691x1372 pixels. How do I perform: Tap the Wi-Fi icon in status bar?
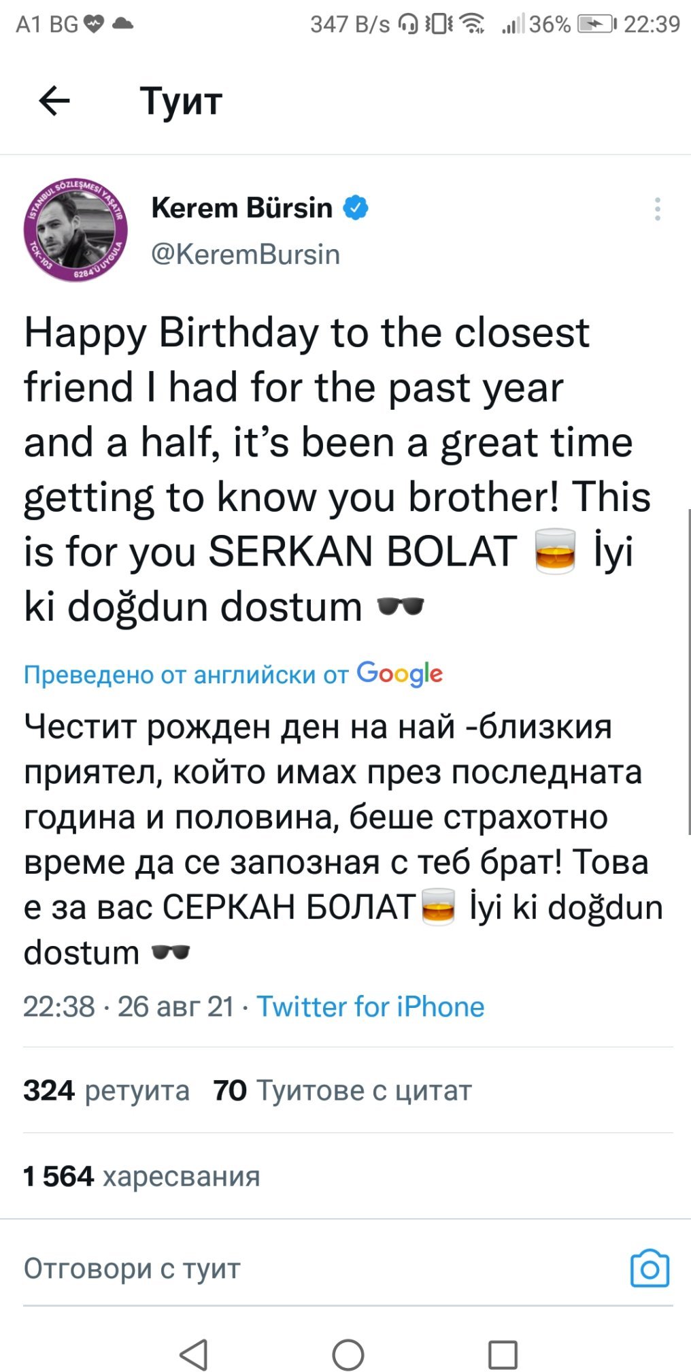click(x=472, y=24)
